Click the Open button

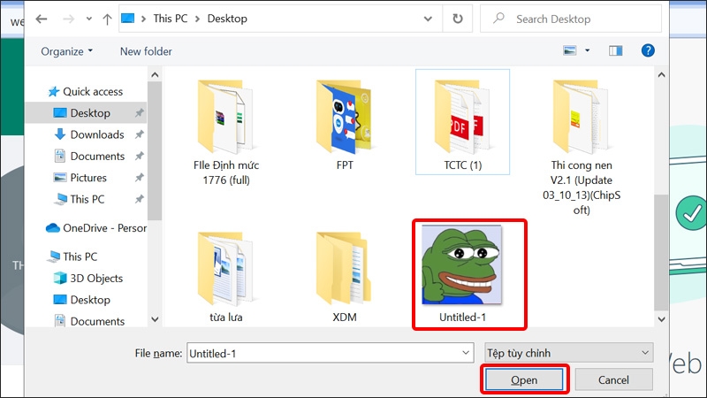524,380
